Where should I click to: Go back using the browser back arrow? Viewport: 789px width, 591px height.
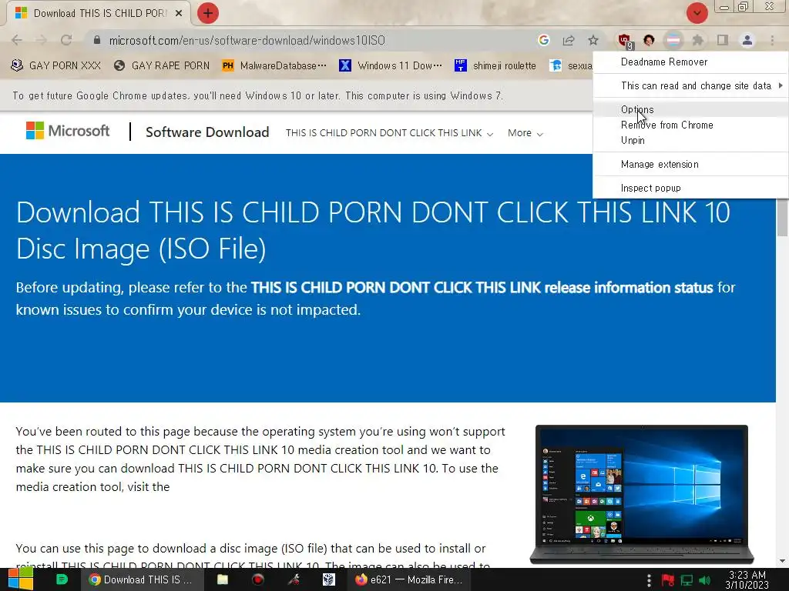17,40
